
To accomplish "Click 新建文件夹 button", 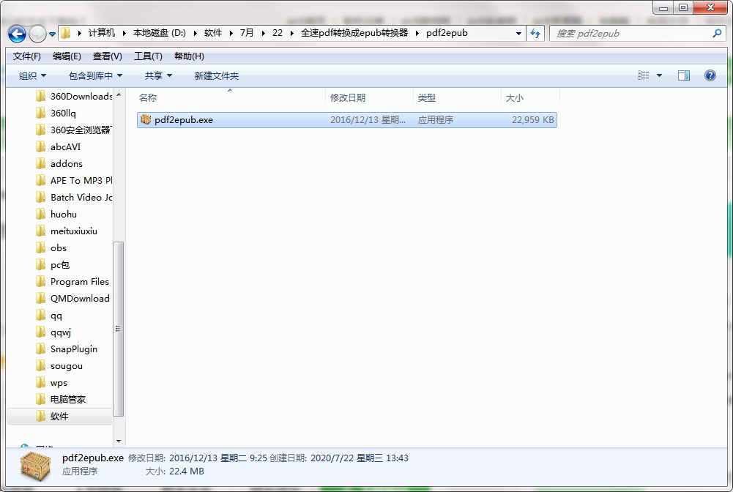I will click(x=217, y=75).
